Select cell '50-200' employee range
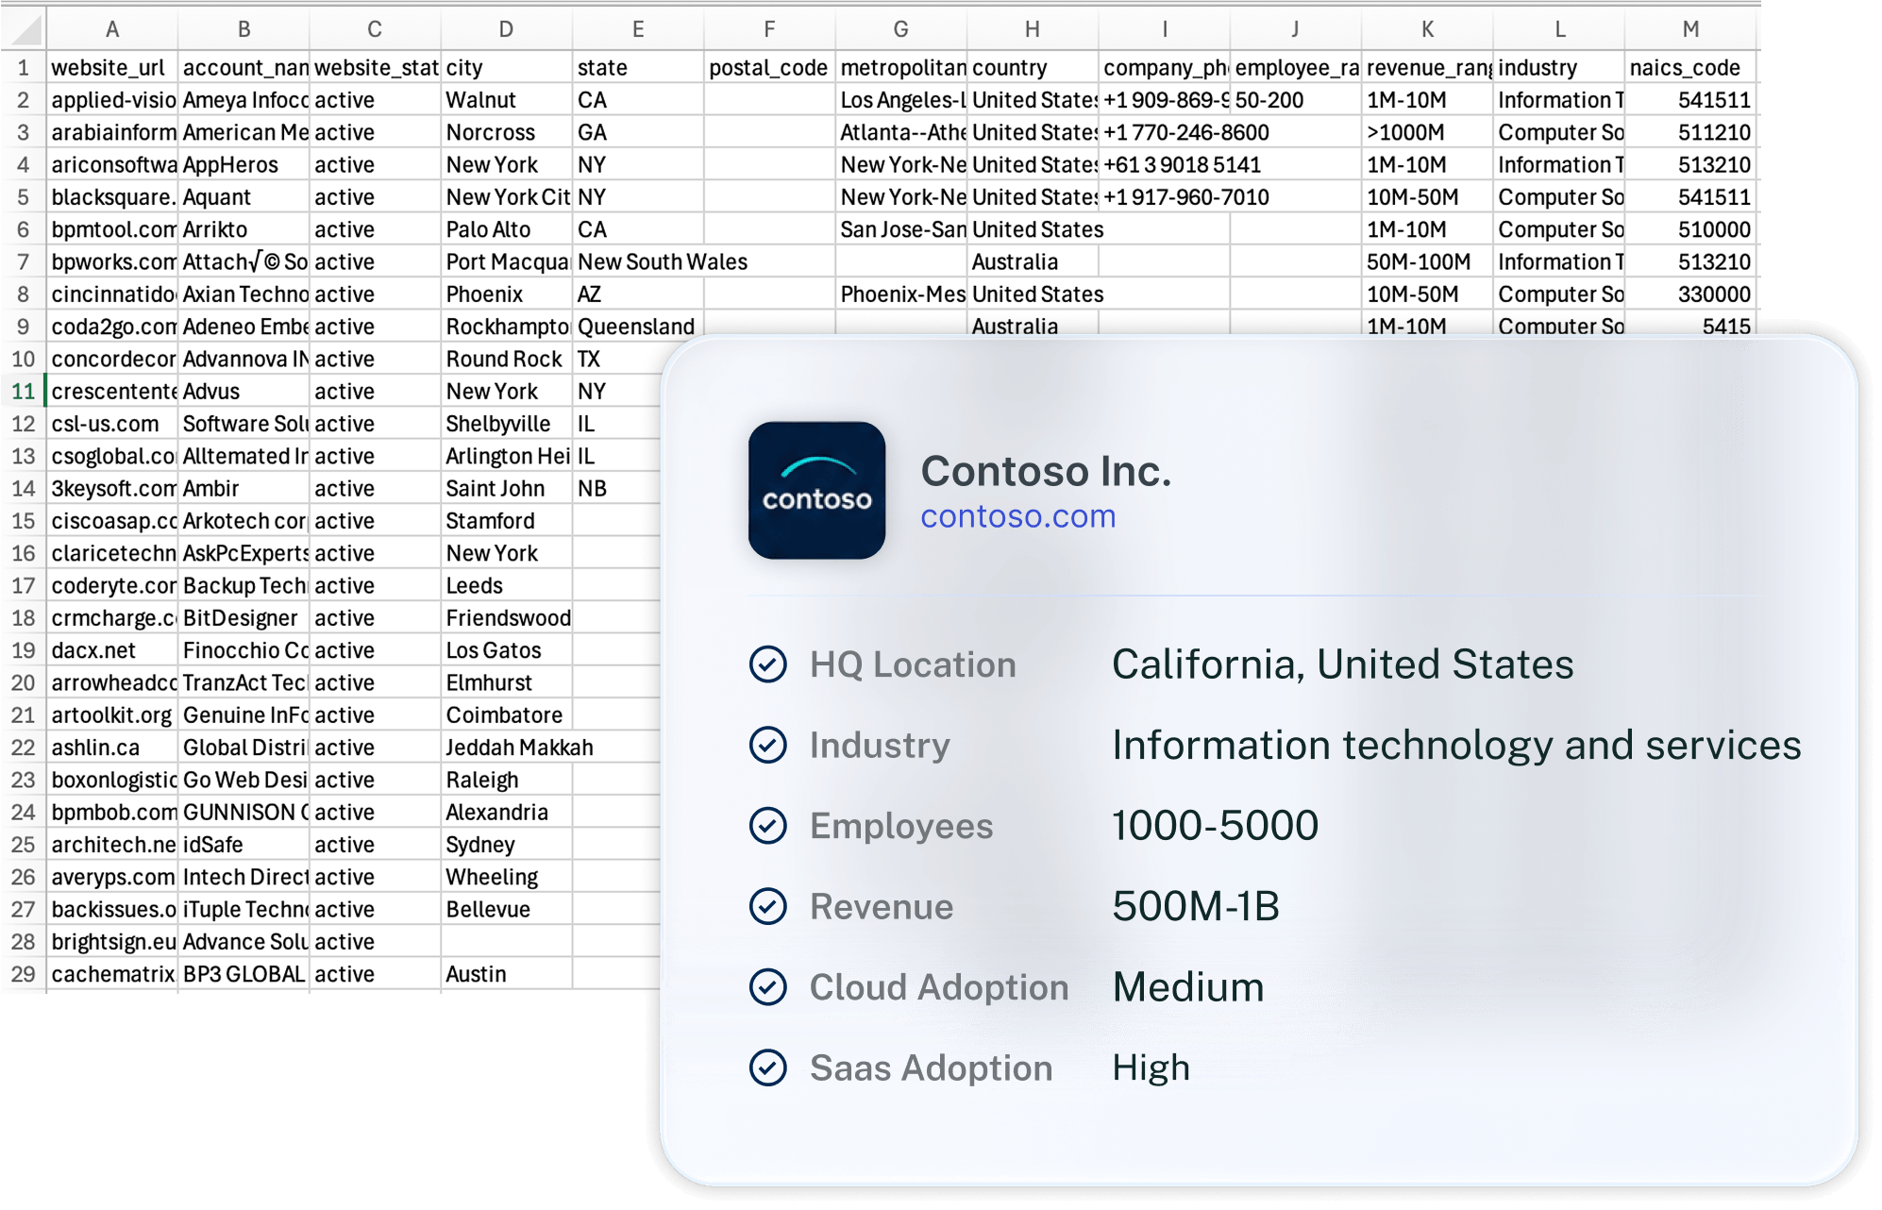Viewport: 1882px width, 1210px height. point(1296,100)
